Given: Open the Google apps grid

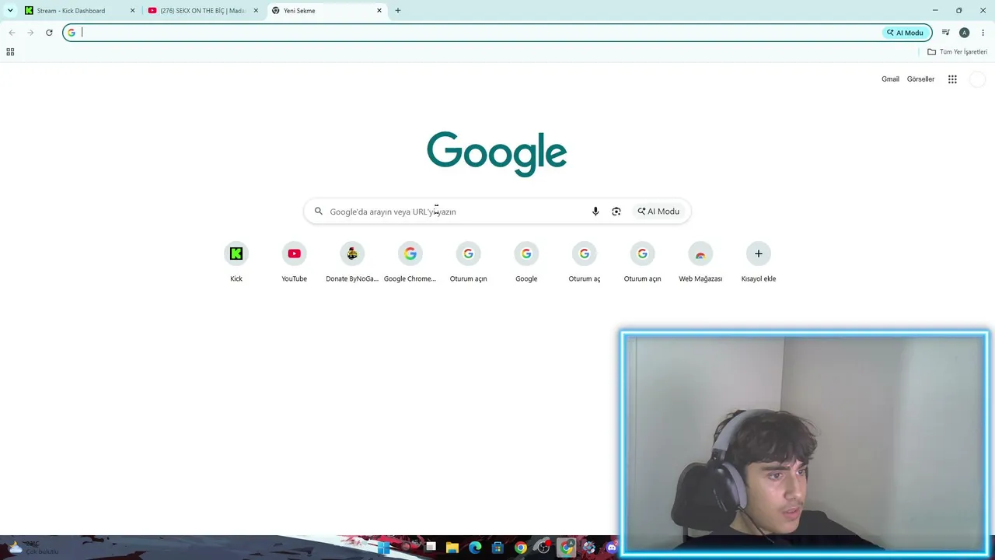Looking at the screenshot, I should point(952,79).
